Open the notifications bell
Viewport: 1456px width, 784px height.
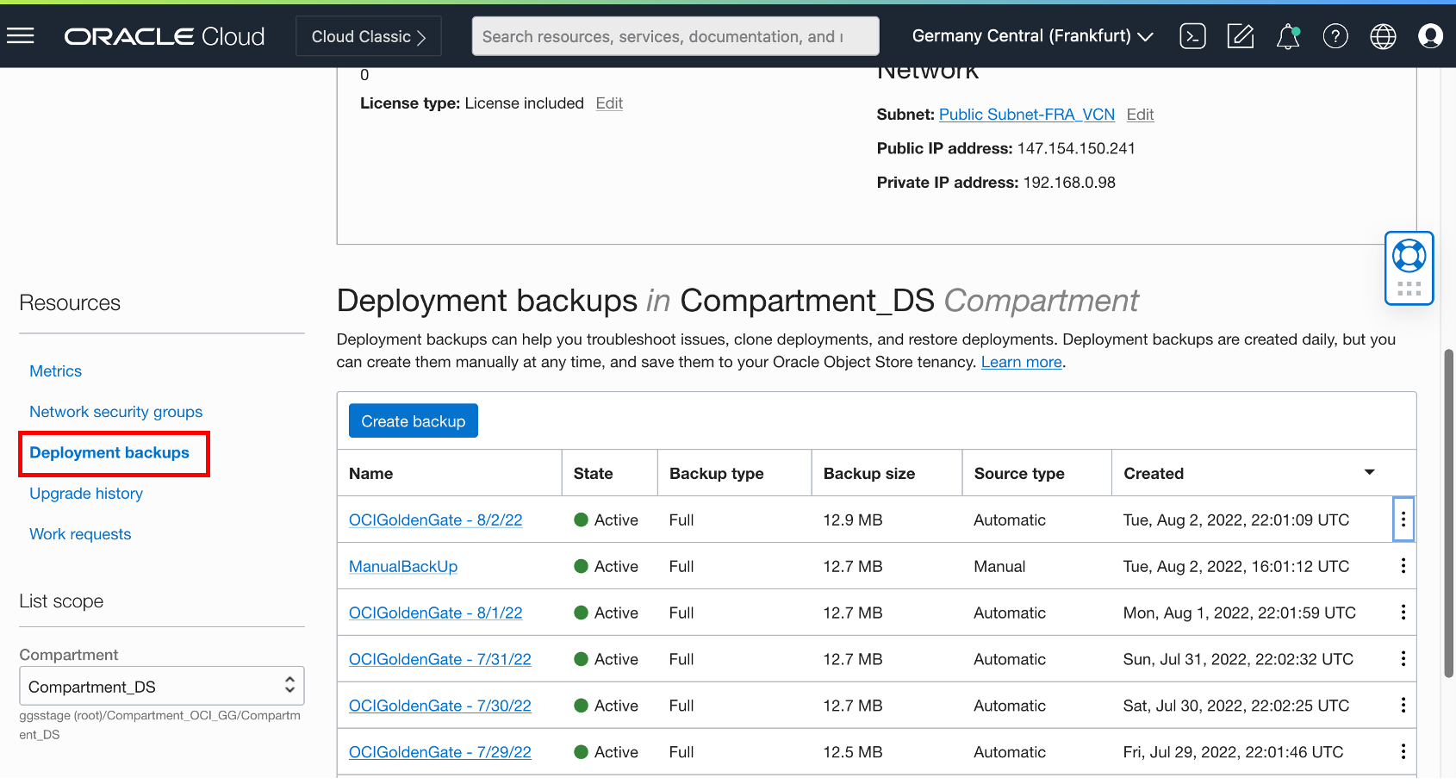click(x=1287, y=35)
